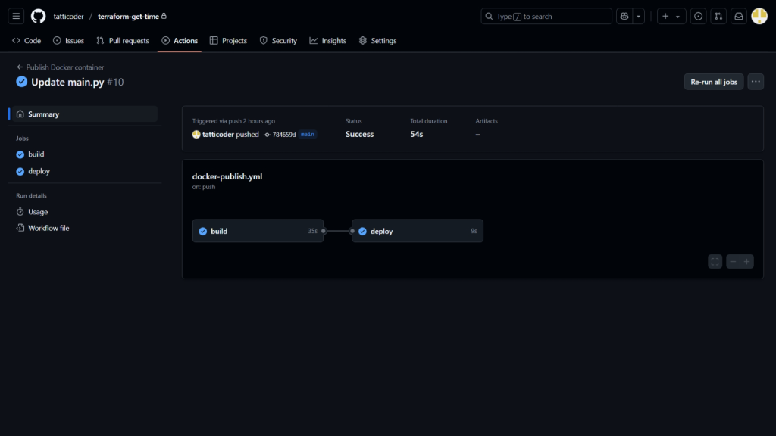The image size is (776, 436).
Task: Open the Copilot icon in header
Action: pos(624,16)
